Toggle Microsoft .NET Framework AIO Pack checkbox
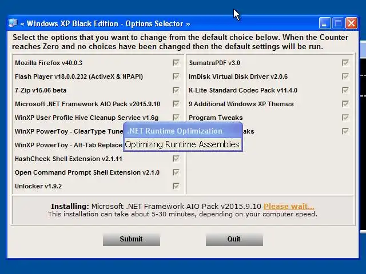The width and height of the screenshot is (366, 274). click(176, 104)
